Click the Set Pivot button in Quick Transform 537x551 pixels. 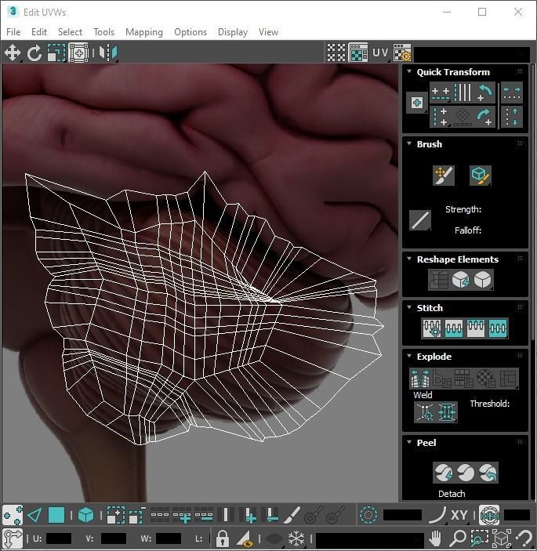tap(417, 103)
